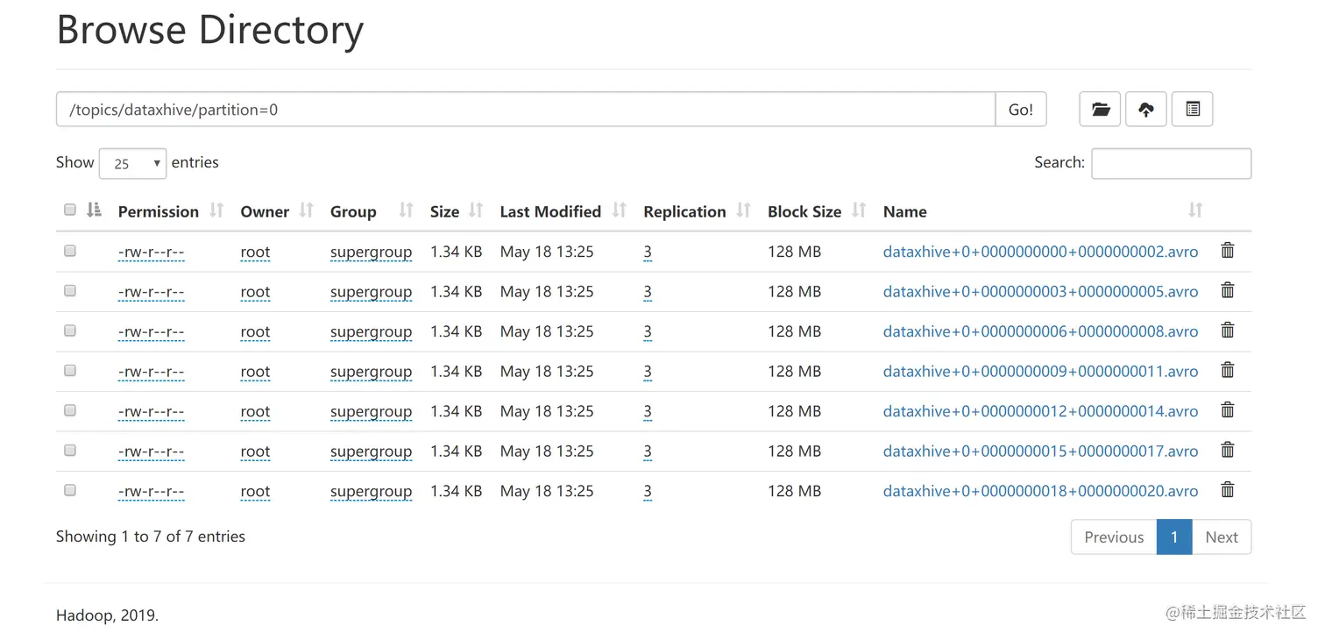Image resolution: width=1325 pixels, height=640 pixels.
Task: Sort by Name column arrows
Action: [1195, 210]
